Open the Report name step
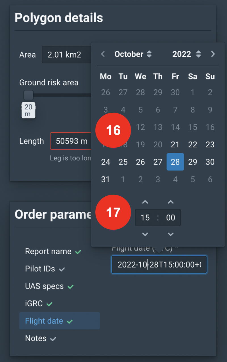 48,251
